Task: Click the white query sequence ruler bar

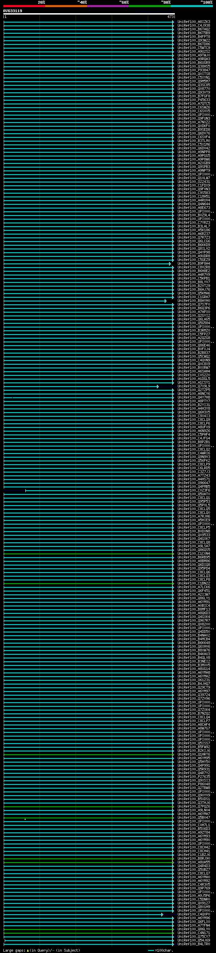Action: 89,14
